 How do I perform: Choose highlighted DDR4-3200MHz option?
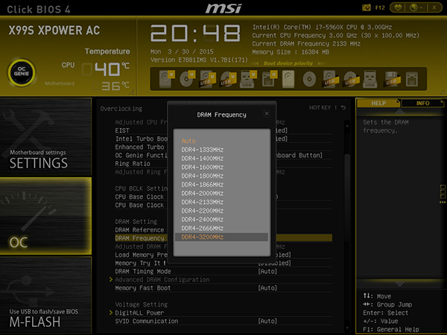click(221, 237)
